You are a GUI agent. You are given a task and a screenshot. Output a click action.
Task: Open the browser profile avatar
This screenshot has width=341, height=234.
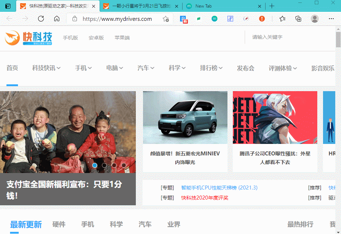pyautogui.click(x=314, y=19)
